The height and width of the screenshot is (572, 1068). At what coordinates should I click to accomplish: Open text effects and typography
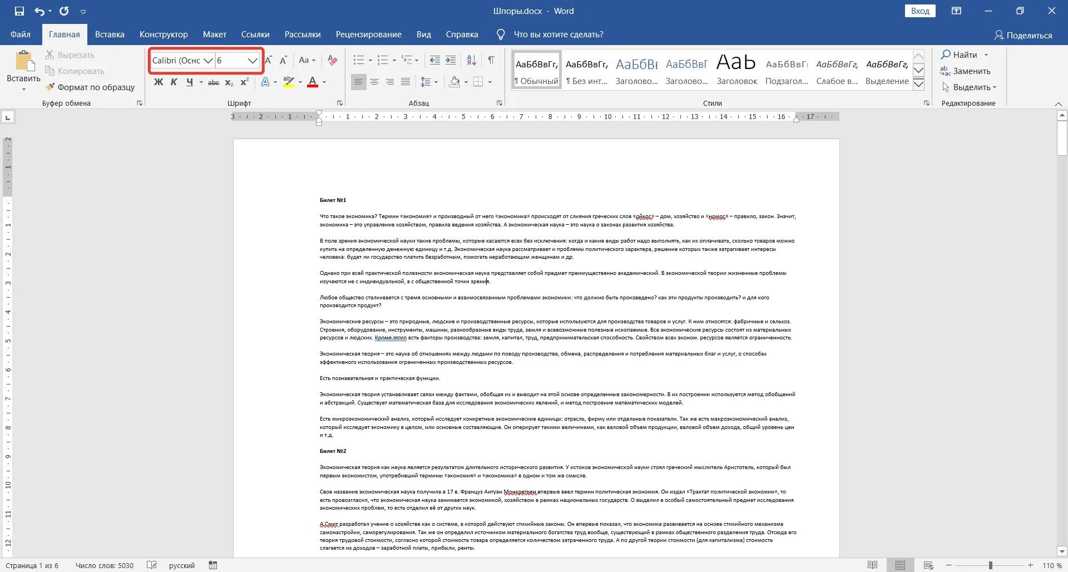pos(265,82)
